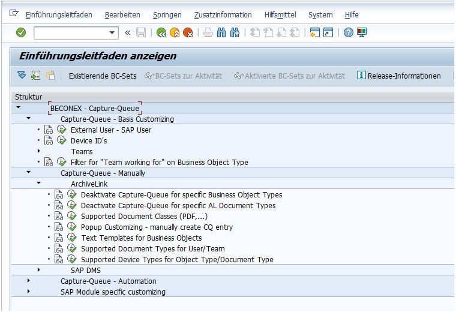Viewport: 456px width, 312px height.
Task: Click the First Page icon
Action: [255, 32]
